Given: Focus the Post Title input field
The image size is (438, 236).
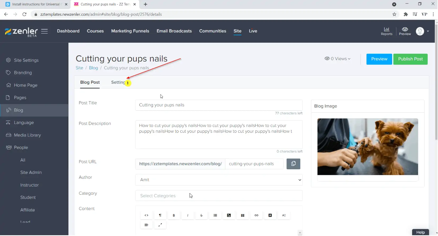Looking at the screenshot, I should point(219,105).
